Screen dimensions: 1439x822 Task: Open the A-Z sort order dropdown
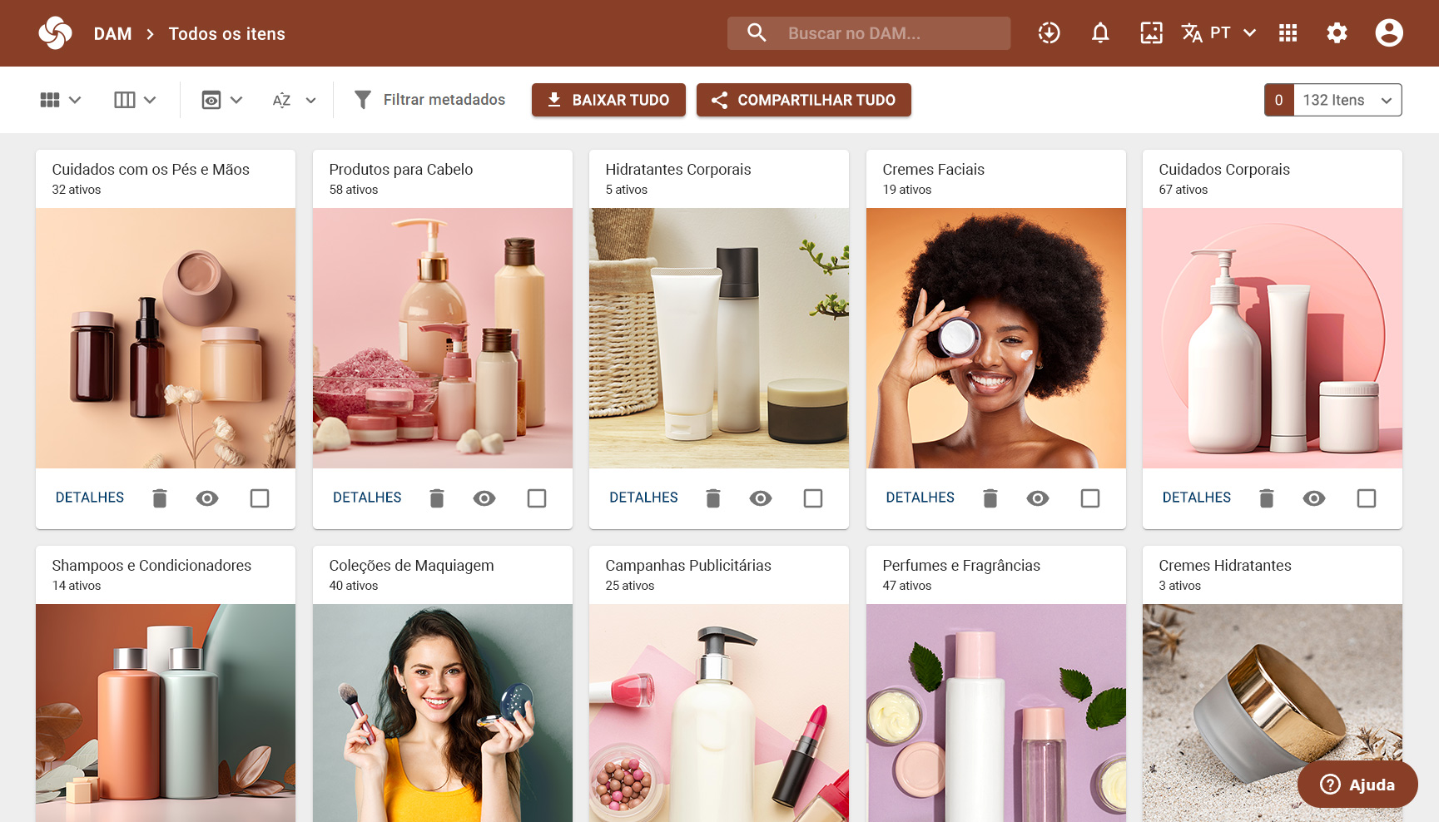coord(295,100)
